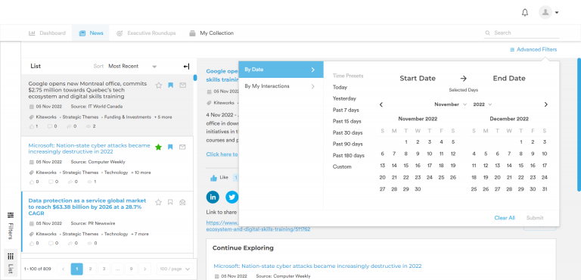This screenshot has height=280, width=581.
Task: Bookmark the Data protection as a service article
Action: [x=170, y=202]
